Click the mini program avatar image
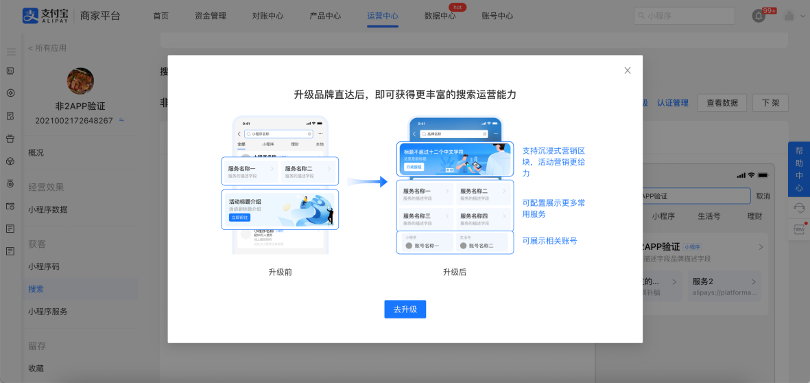This screenshot has height=383, width=810. click(x=80, y=81)
